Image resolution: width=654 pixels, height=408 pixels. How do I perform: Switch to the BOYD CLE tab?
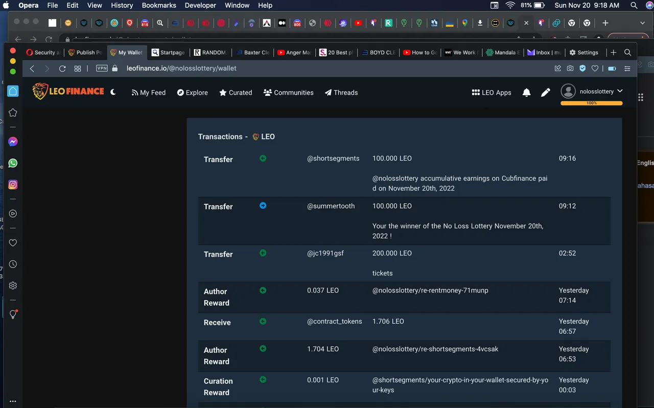378,52
